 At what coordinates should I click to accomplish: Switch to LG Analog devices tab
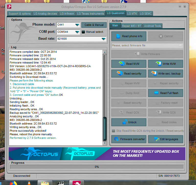coord(45,14)
